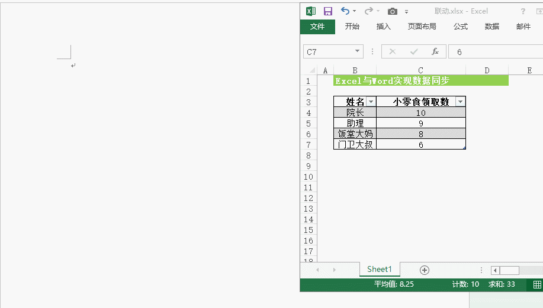Click 平均值: 8.25 in status bar
Image resolution: width=543 pixels, height=308 pixels.
click(394, 284)
